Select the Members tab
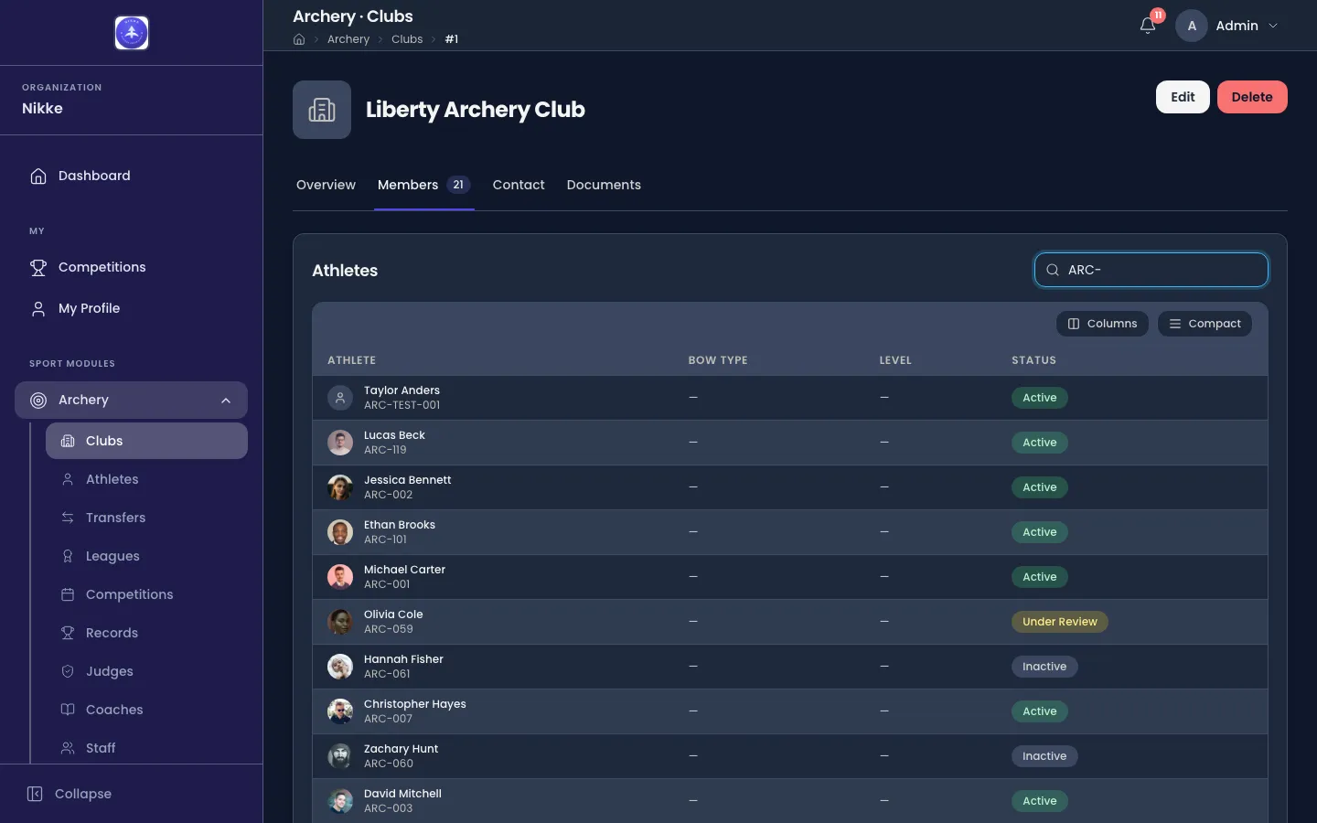 tap(424, 185)
